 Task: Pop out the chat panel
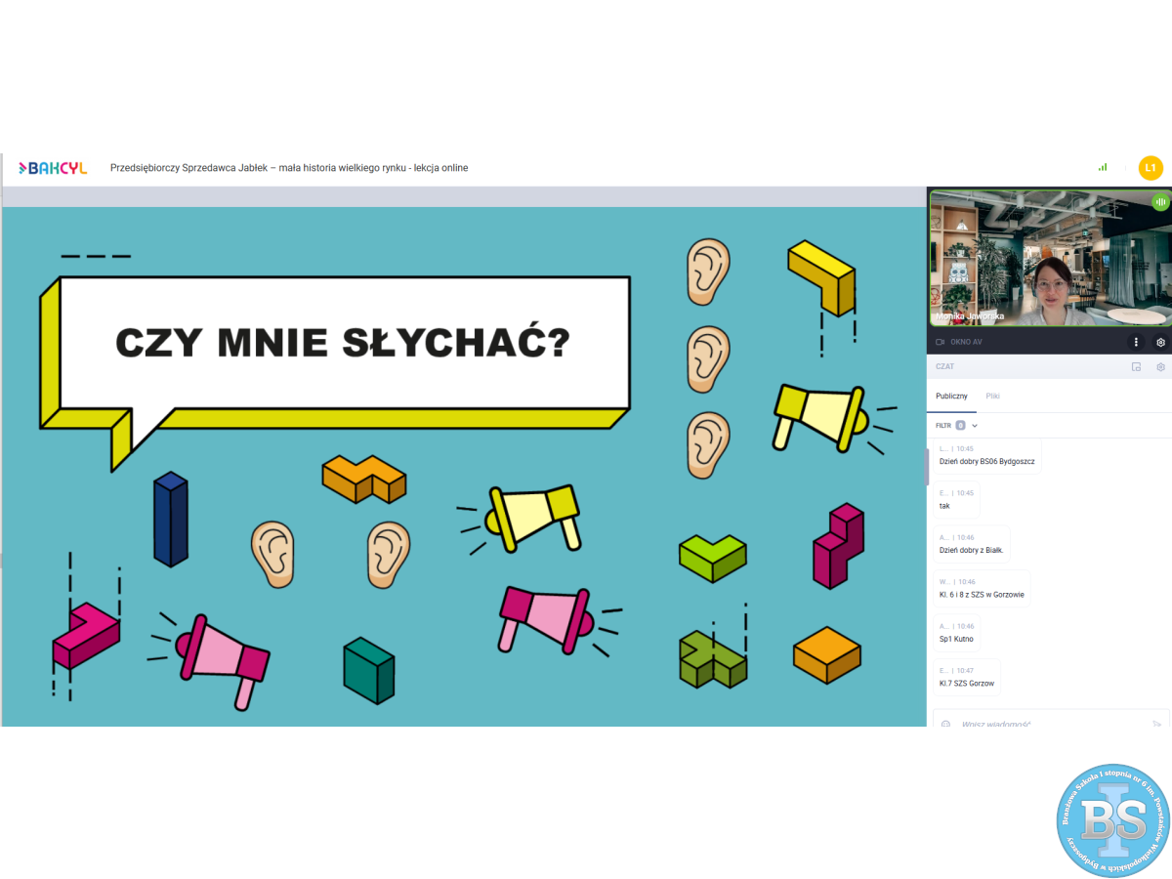click(1136, 367)
